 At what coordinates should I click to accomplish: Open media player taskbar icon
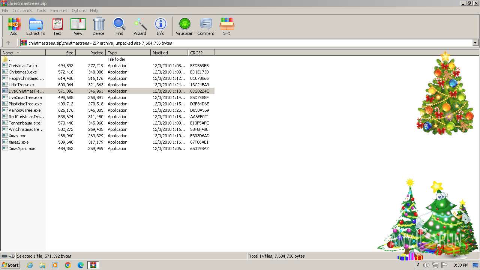[x=55, y=265]
